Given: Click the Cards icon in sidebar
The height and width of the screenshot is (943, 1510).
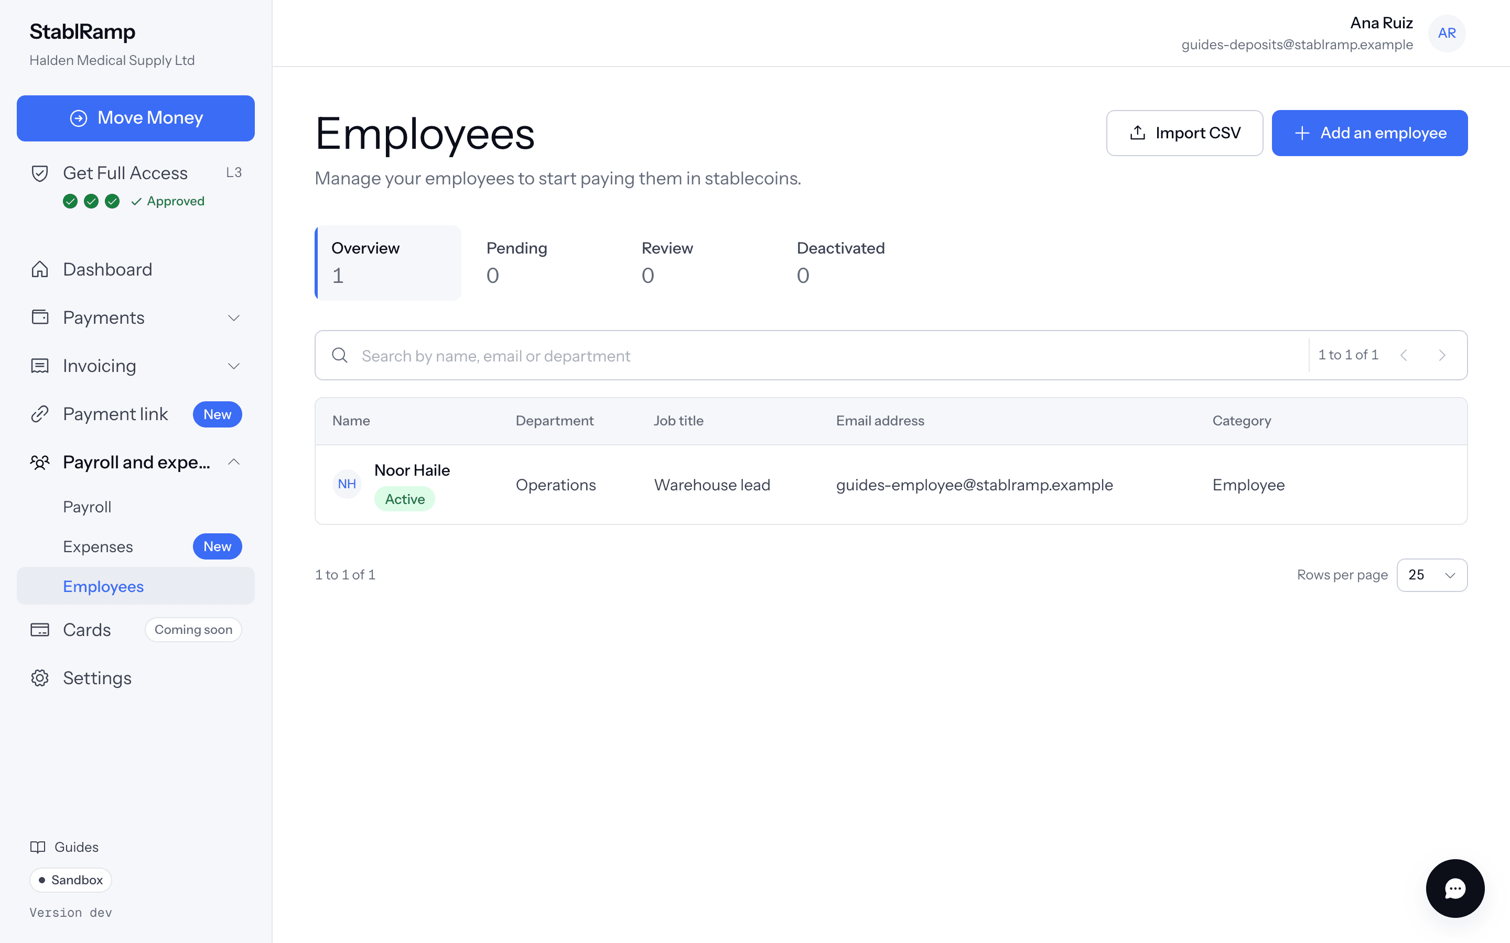Looking at the screenshot, I should (40, 630).
